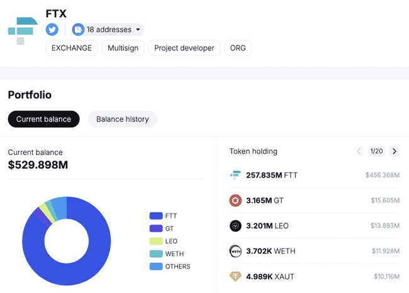This screenshot has height=293, width=409.
Task: Select the 4.989K XAUT holding text
Action: tap(270, 277)
